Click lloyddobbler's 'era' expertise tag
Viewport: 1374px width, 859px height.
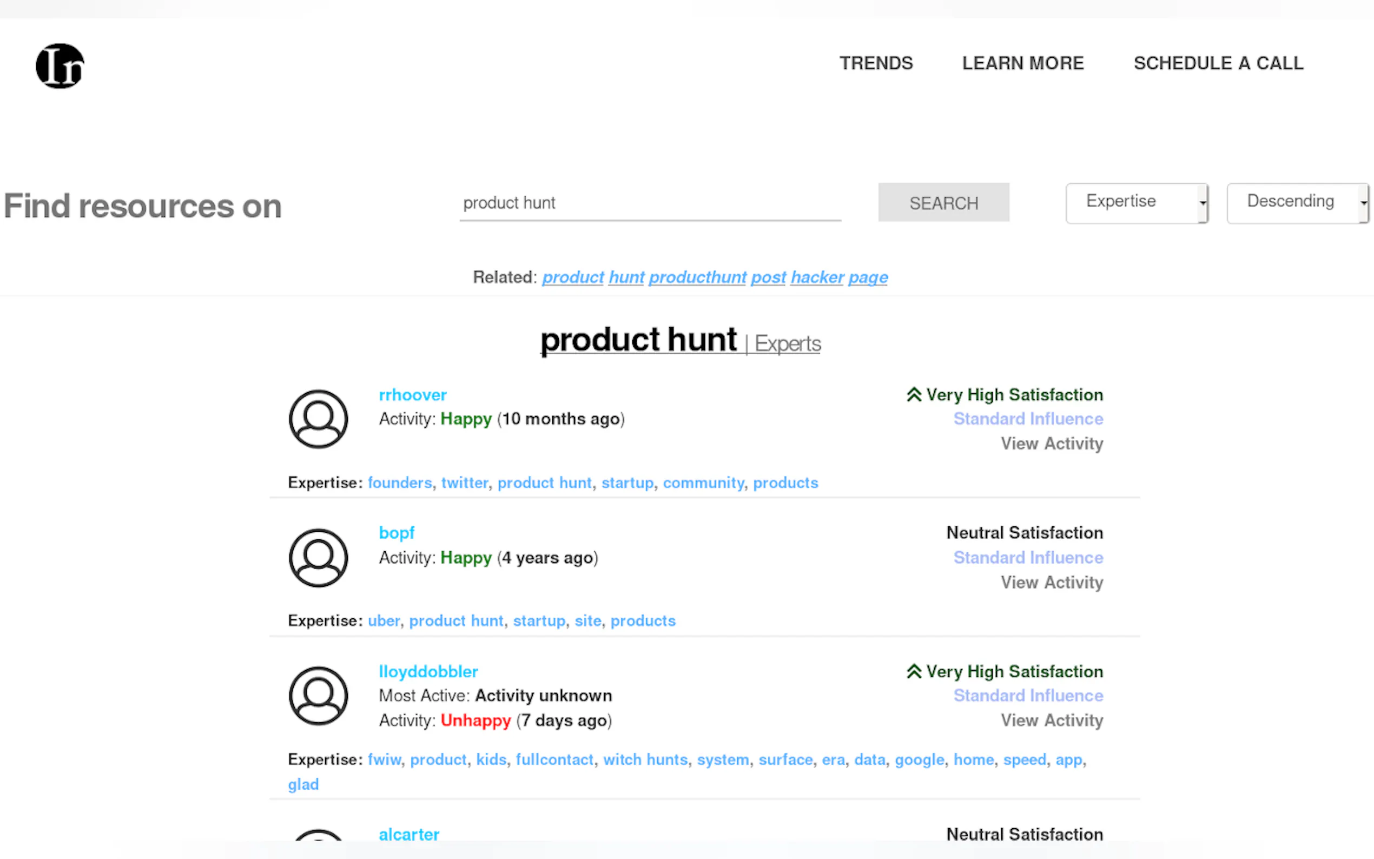pyautogui.click(x=833, y=759)
